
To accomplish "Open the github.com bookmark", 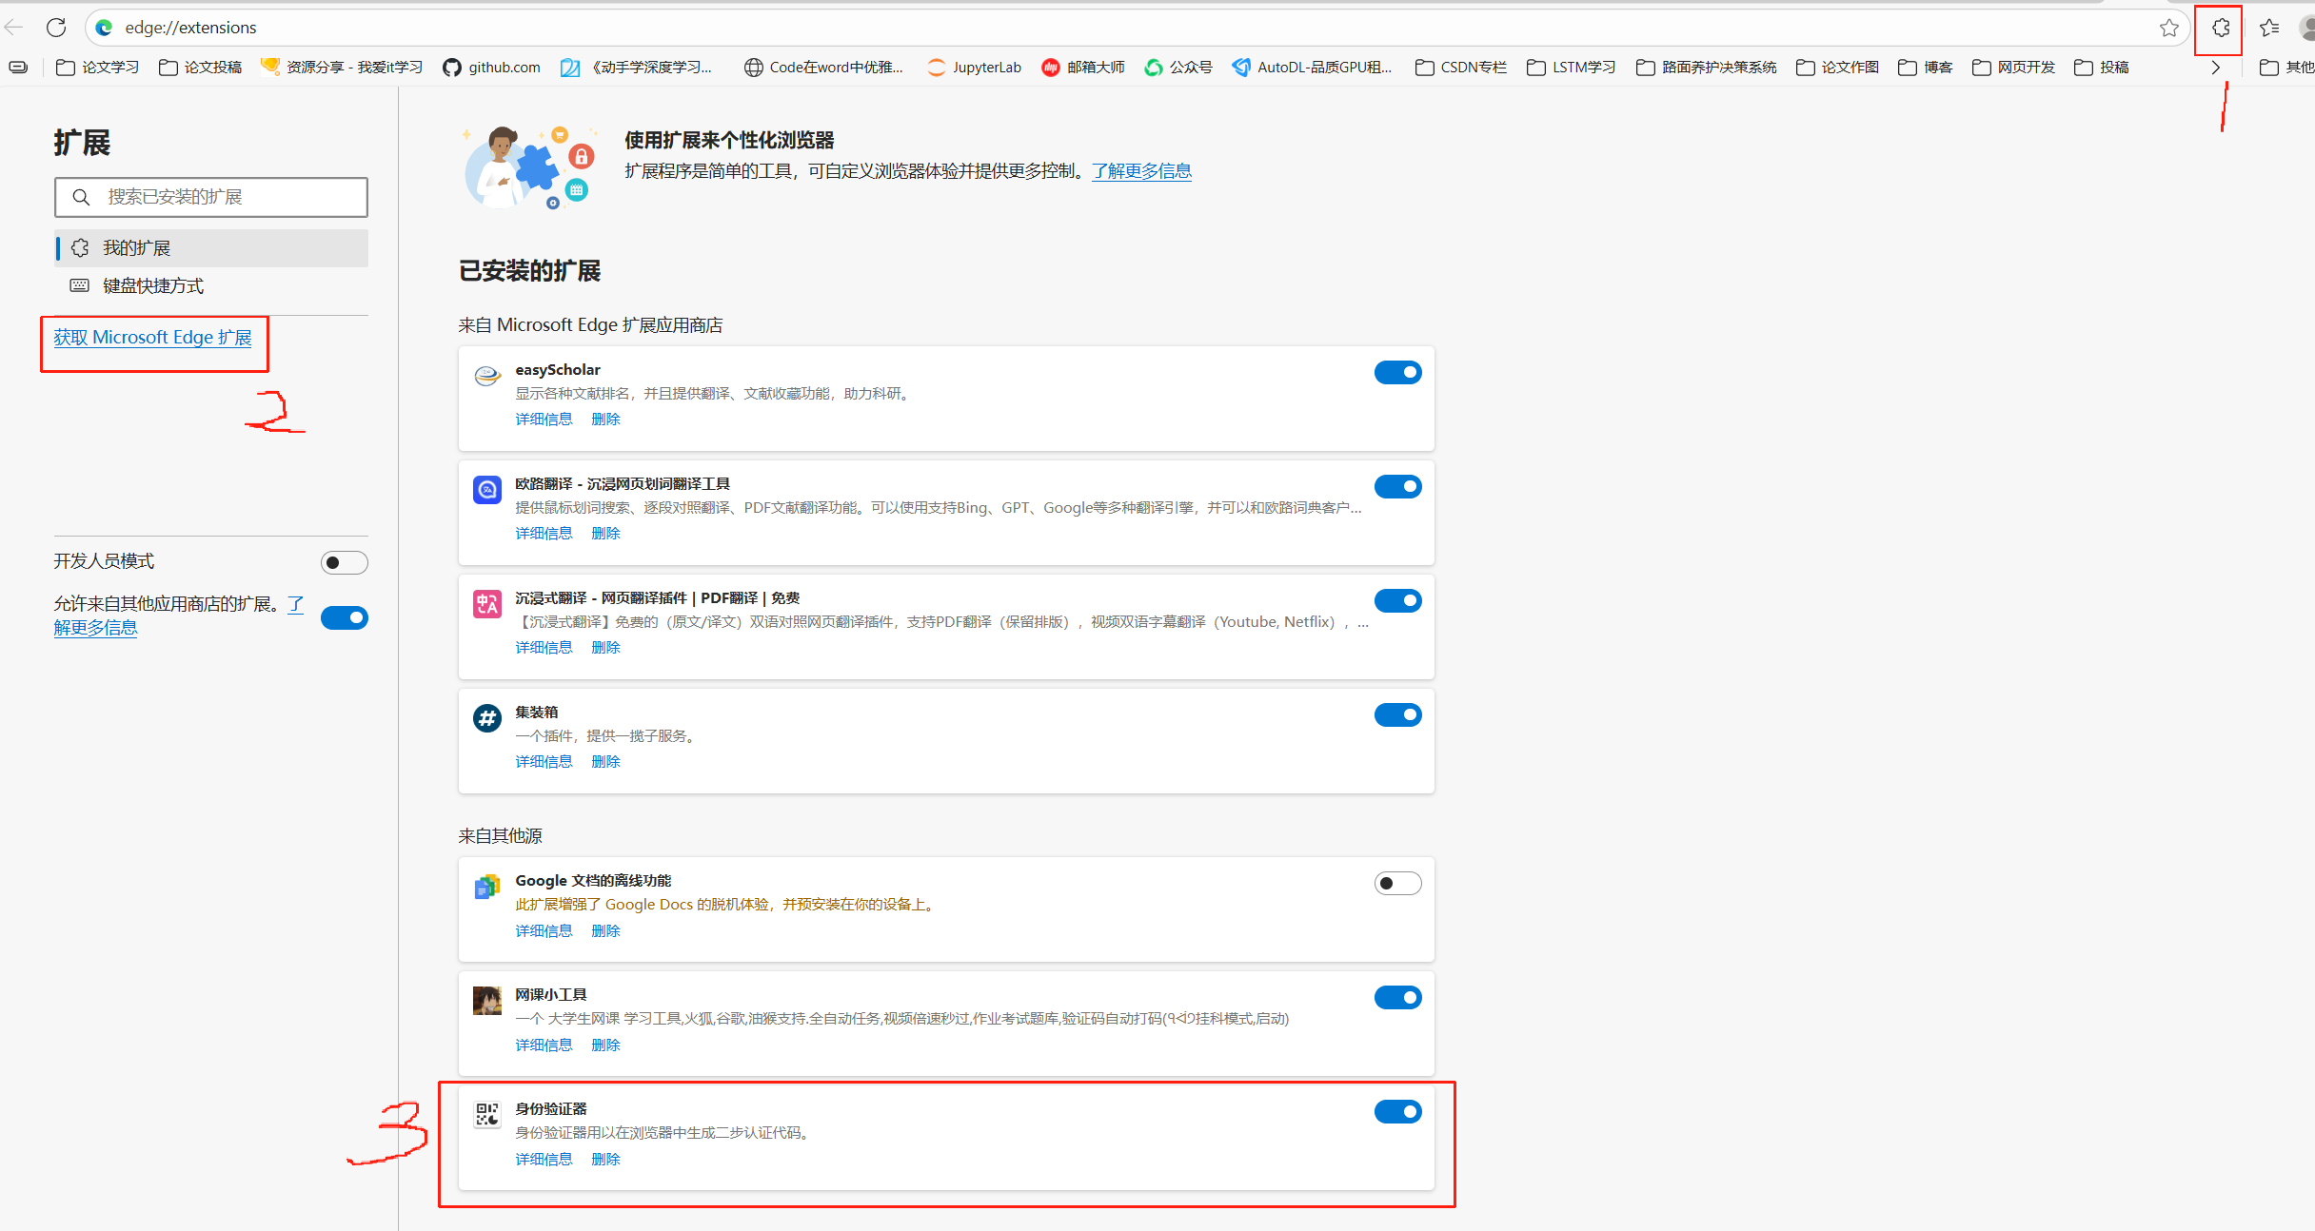I will coord(491,68).
